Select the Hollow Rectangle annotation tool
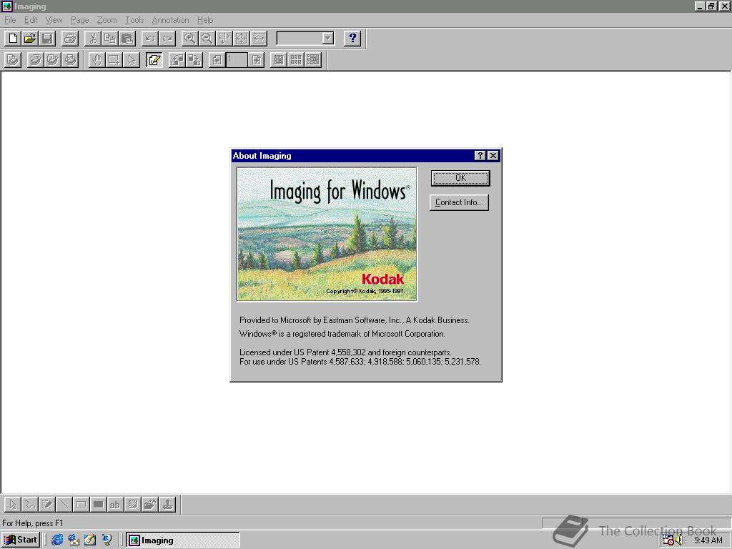732x549 pixels. click(81, 504)
